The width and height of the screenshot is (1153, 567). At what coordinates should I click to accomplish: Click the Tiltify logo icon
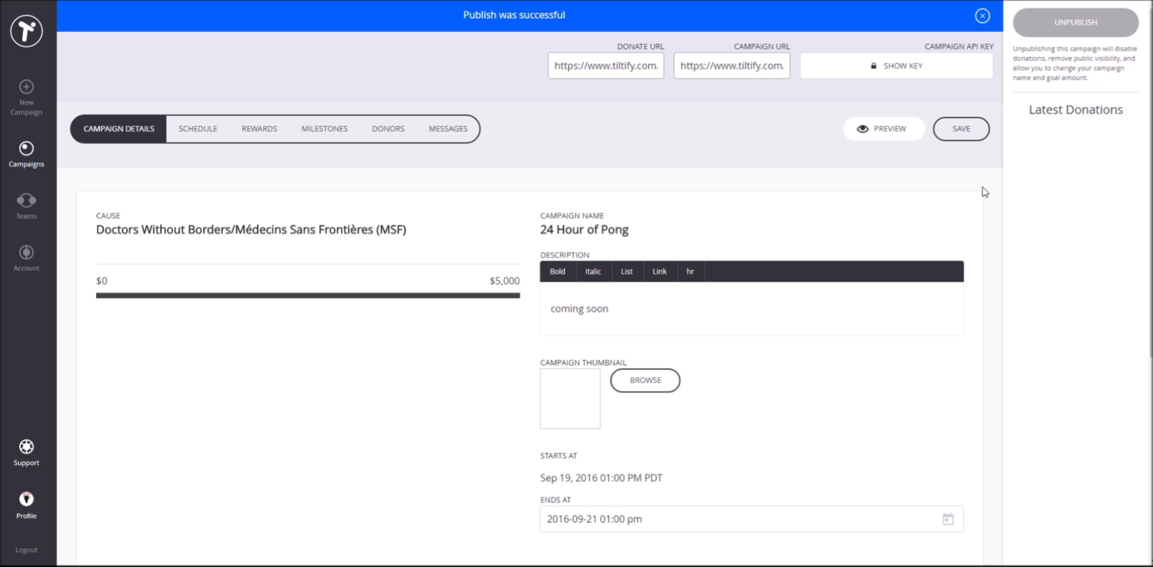pos(27,30)
